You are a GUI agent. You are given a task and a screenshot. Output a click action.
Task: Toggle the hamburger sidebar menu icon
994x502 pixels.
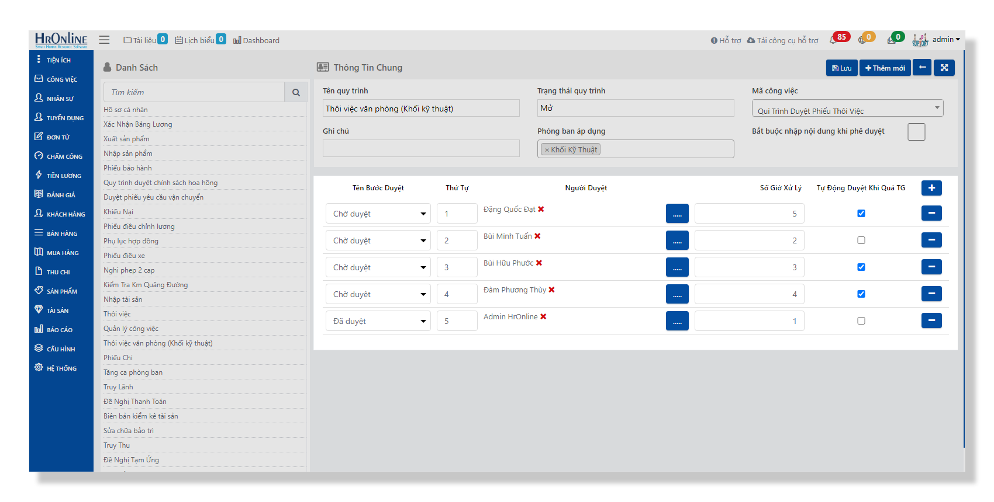(x=104, y=40)
